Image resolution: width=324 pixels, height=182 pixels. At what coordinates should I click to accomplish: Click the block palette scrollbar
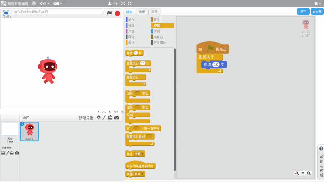pyautogui.click(x=175, y=109)
